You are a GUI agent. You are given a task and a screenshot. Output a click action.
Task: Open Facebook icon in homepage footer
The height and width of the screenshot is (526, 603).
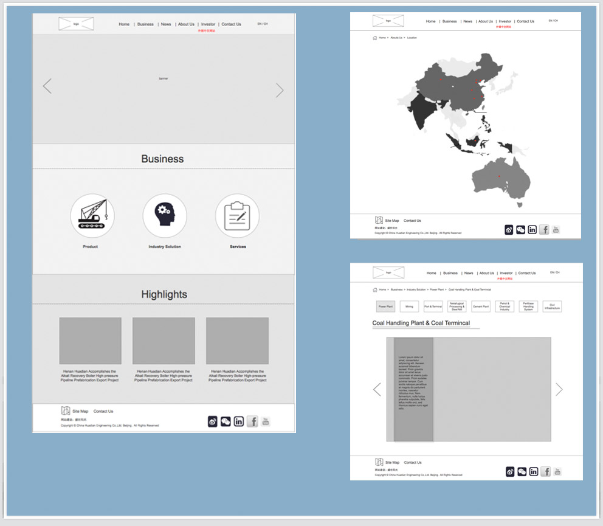tap(252, 422)
